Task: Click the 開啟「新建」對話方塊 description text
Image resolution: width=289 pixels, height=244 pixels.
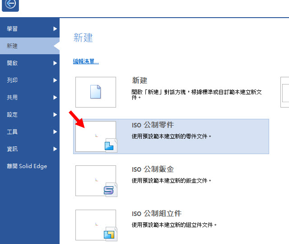Action: [x=197, y=94]
